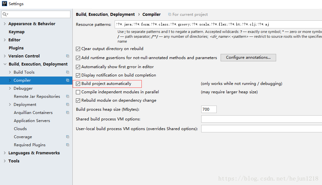This screenshot has height=185, width=322.
Task: Select Coverage in settings tree
Action: coord(23,137)
